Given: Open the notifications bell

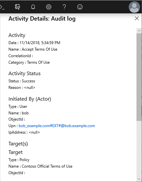Looking at the screenshot, I should pos(33,7).
